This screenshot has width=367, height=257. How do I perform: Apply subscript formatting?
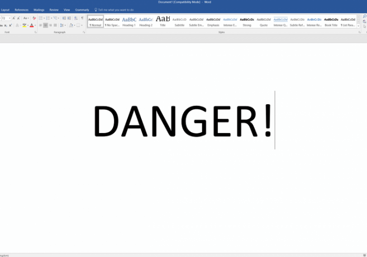6,25
